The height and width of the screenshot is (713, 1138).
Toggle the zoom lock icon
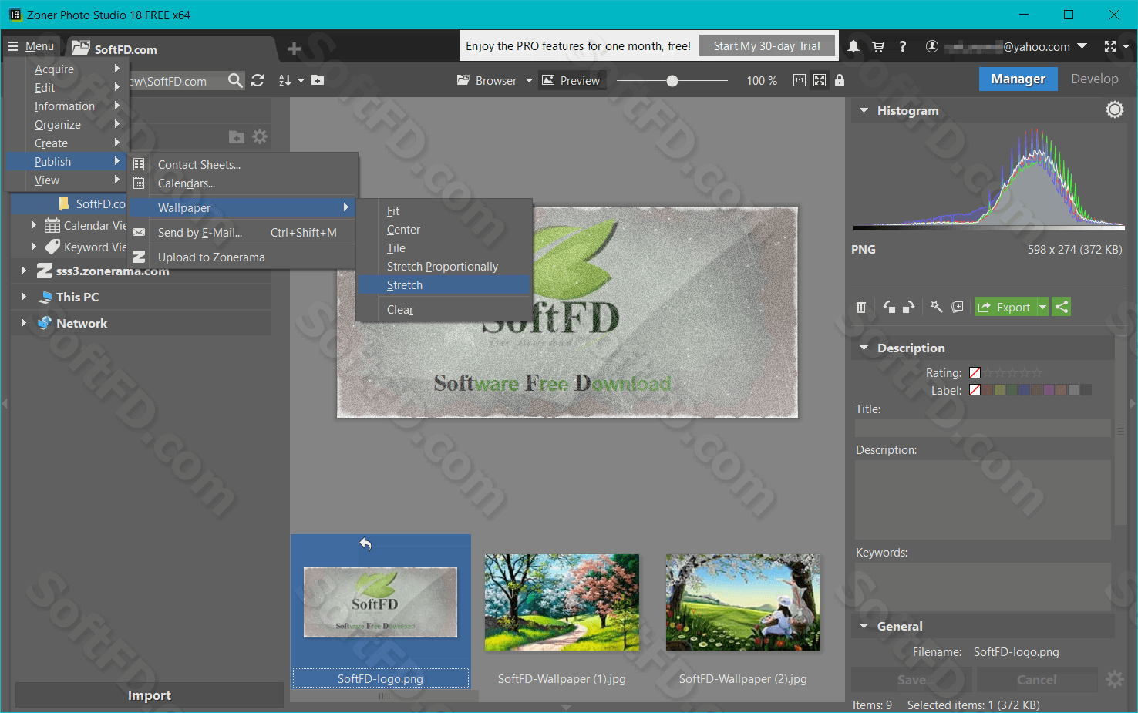(x=840, y=80)
